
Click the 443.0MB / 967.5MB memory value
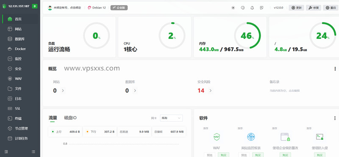pos(221,50)
